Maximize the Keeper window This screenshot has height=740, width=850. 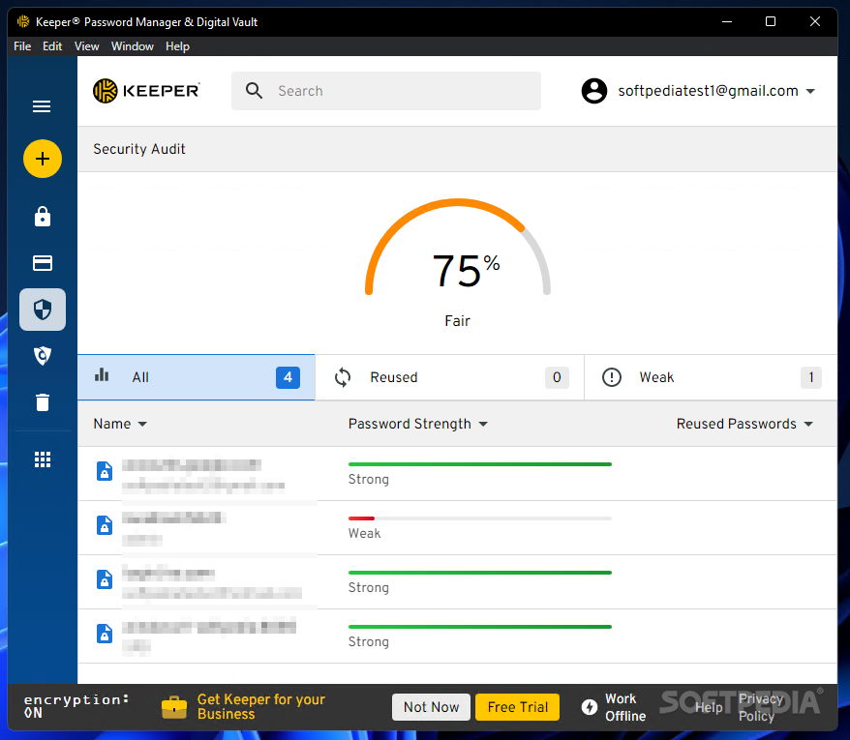pyautogui.click(x=771, y=21)
